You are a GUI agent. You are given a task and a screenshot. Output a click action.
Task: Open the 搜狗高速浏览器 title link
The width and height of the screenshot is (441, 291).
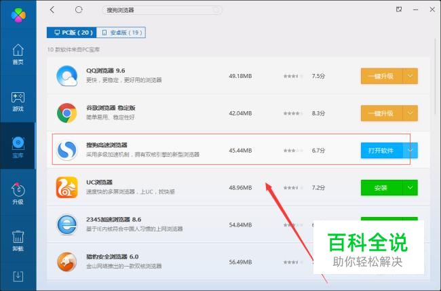107,145
